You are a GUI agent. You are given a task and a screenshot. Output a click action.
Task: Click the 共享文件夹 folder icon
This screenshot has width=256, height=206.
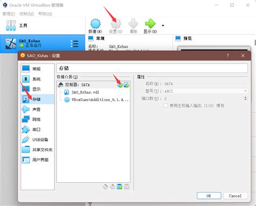click(x=26, y=150)
